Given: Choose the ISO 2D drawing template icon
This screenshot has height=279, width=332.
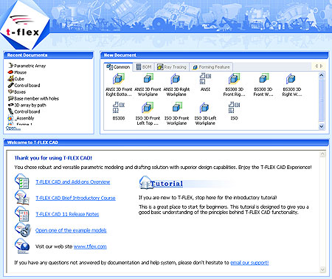Looking at the screenshot, I should click(234, 108).
